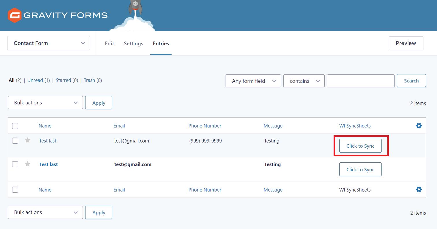Select the Entries tab
The image size is (437, 229).
tap(161, 43)
